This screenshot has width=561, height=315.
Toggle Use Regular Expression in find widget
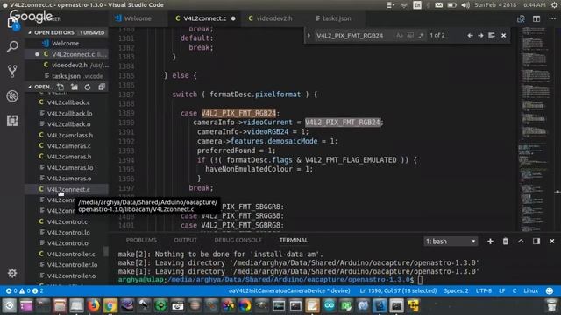[421, 35]
